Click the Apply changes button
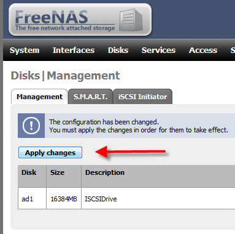 [x=50, y=153]
